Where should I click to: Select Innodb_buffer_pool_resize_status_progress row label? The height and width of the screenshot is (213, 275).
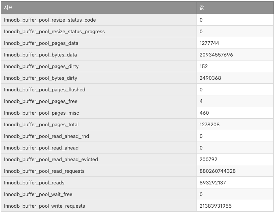pos(55,32)
